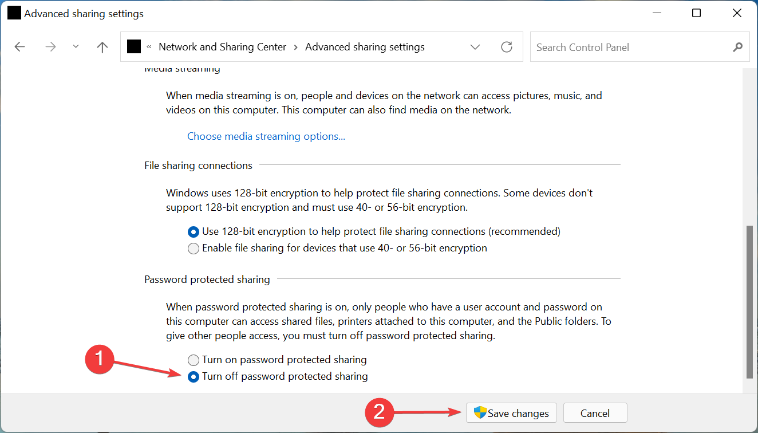Open recent locations next to forward arrow
Viewport: 758px width, 433px height.
point(76,46)
